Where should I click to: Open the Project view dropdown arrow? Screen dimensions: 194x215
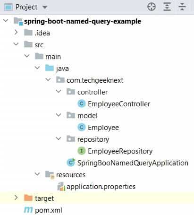tap(45, 7)
